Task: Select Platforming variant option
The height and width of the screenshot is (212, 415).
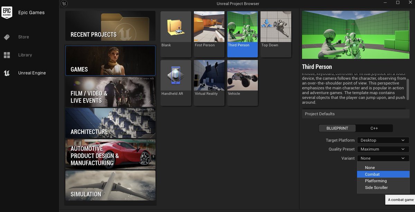Action: (383, 181)
